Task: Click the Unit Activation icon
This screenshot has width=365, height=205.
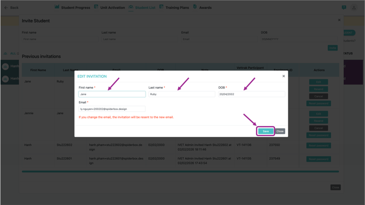Action: tap(96, 7)
